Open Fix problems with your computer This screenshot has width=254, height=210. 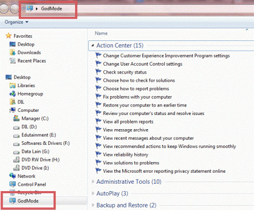(137, 97)
